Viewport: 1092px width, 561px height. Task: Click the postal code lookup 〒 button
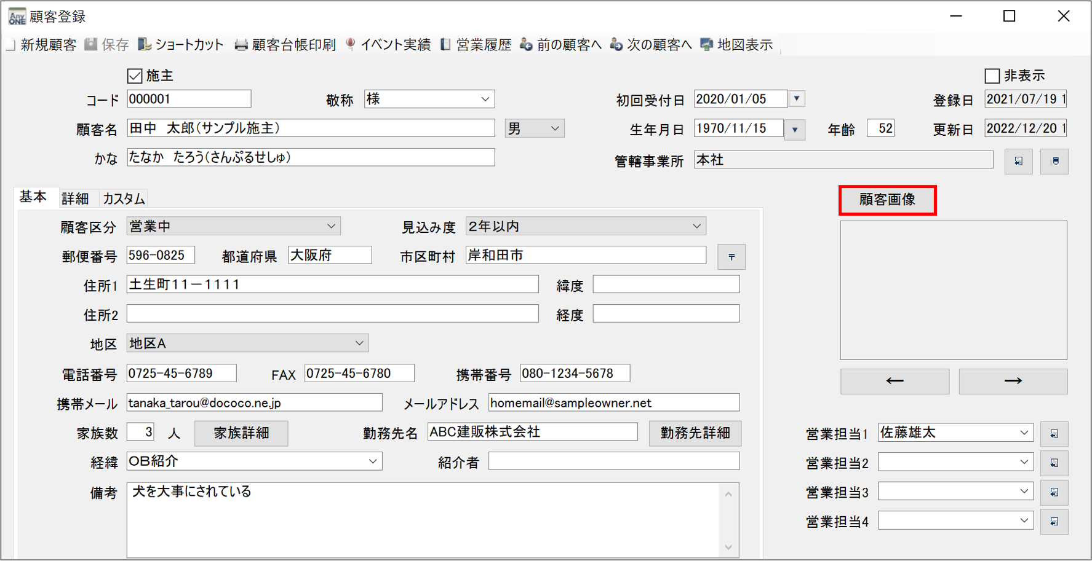731,257
